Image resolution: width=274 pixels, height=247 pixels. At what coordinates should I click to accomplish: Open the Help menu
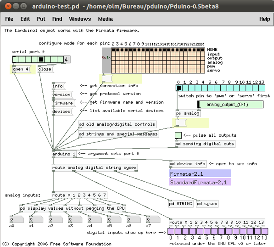point(264,19)
